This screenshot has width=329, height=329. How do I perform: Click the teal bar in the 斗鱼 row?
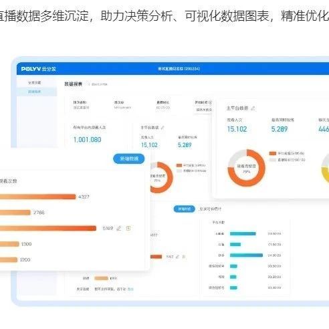(x=235, y=245)
